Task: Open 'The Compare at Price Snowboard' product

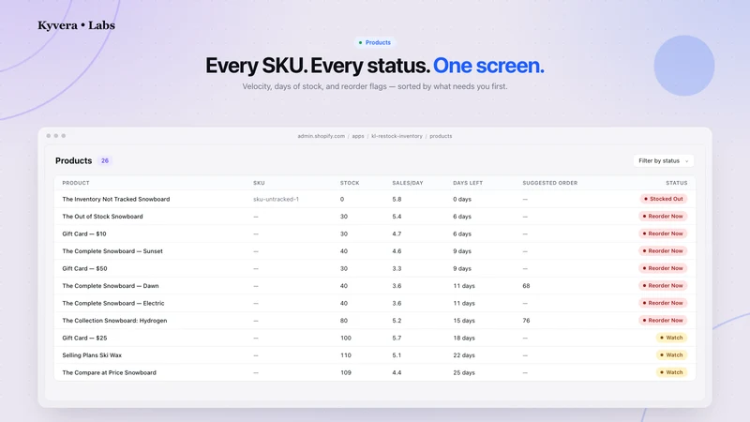Action: point(109,372)
